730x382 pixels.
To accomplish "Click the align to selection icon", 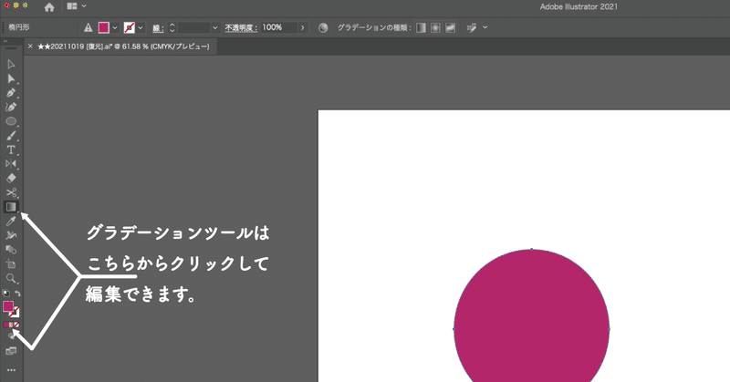I will (x=472, y=28).
